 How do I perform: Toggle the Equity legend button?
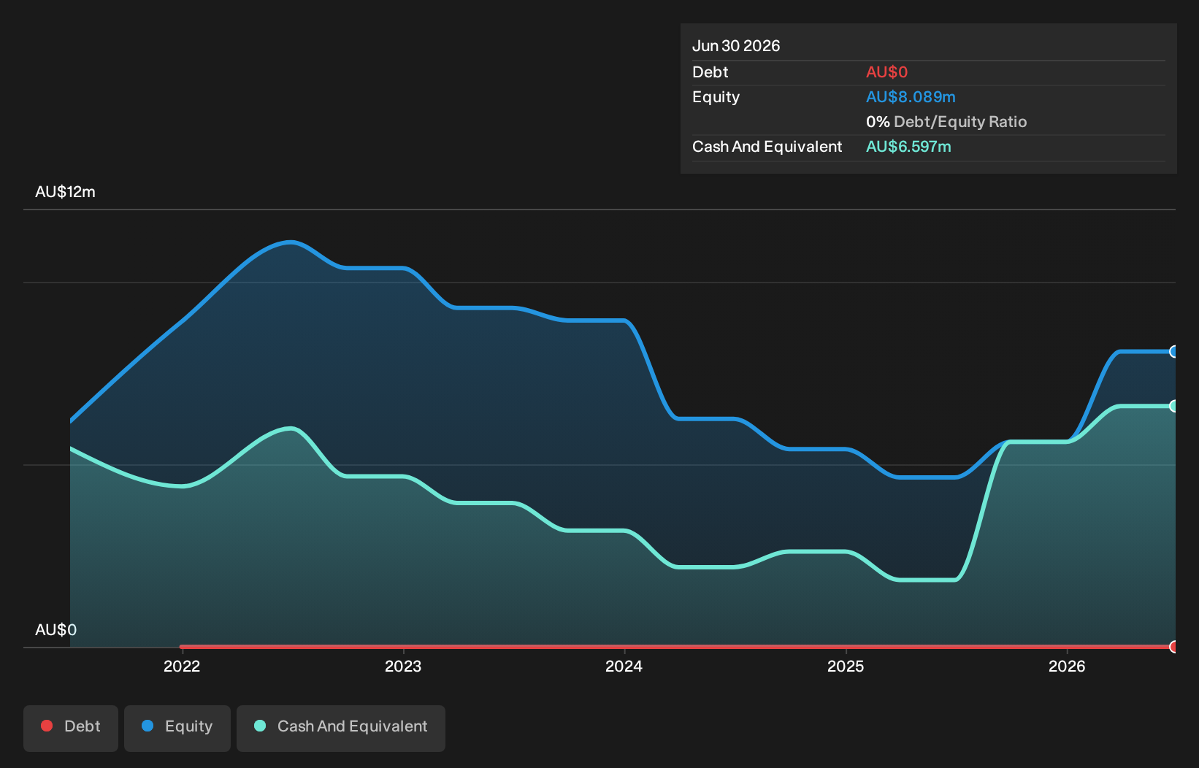click(x=177, y=728)
